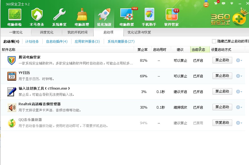Select 启动项(4) sub-tab
The width and height of the screenshot is (249, 165).
pos(11,42)
